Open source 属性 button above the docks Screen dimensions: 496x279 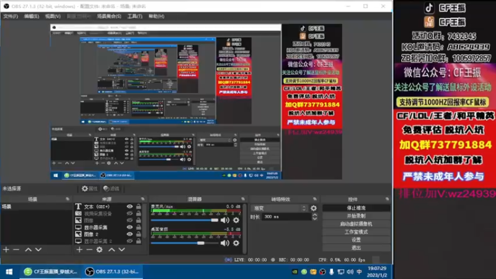[x=89, y=188]
